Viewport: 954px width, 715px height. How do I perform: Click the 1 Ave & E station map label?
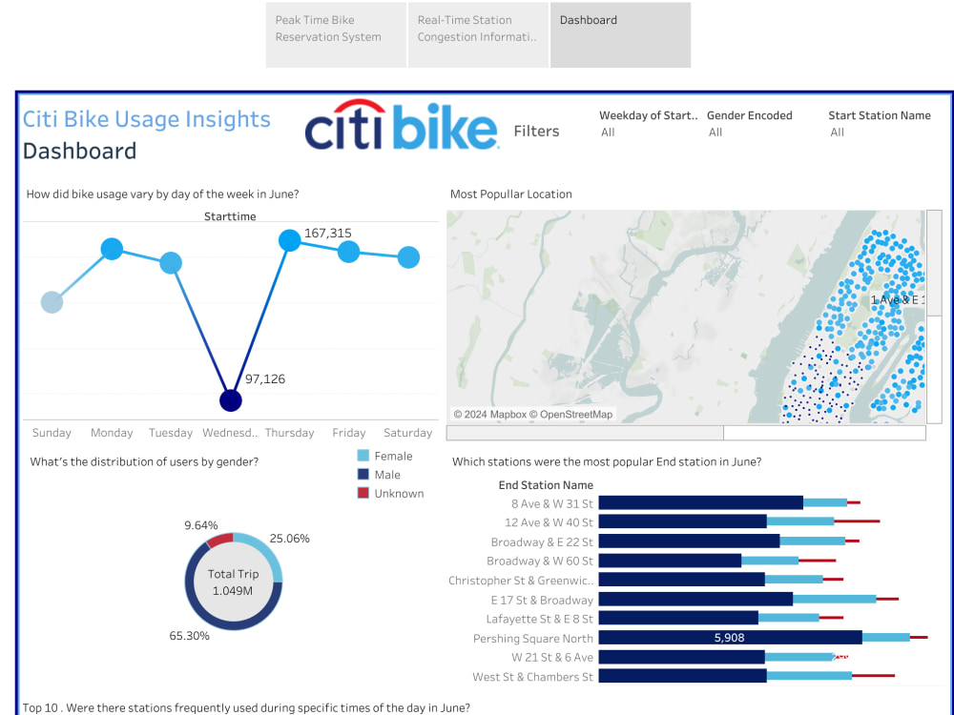coord(898,299)
